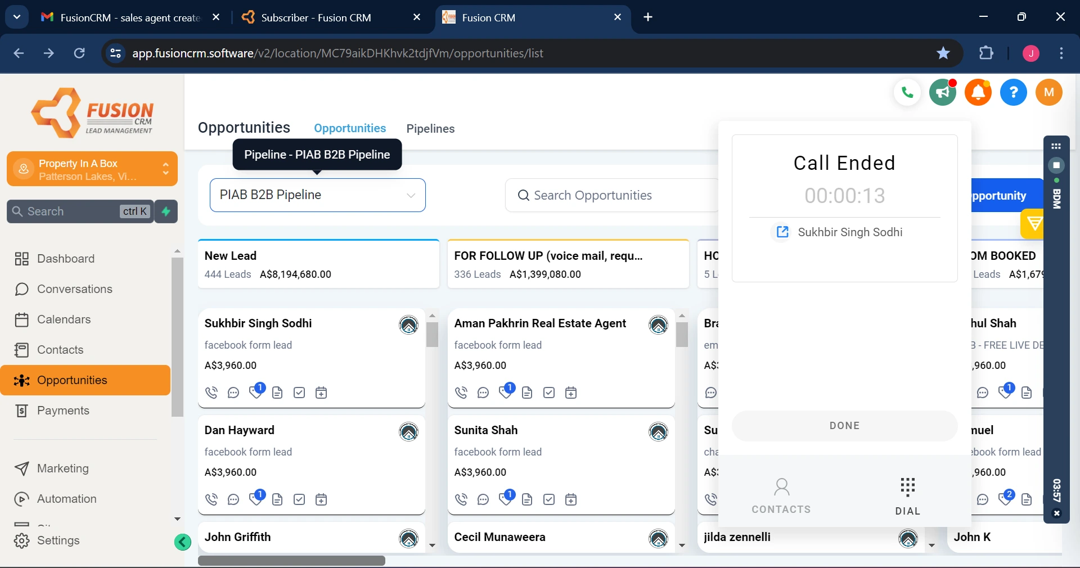
Task: Open notes icon on Sunita Shah card
Action: (527, 499)
